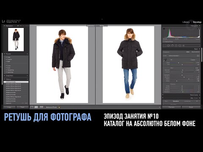The image size is (203, 152).
Task: Click the Whites slider handle
Action: click(189, 79)
